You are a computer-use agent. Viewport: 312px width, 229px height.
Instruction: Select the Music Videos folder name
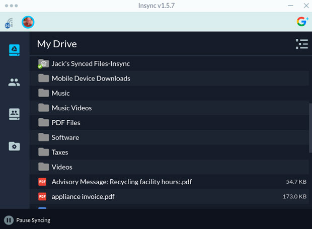71,108
